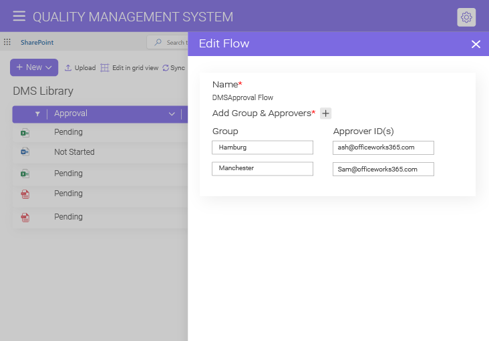489x341 pixels.
Task: Click the Sam@officeworks365.com approver field
Action: 383,169
